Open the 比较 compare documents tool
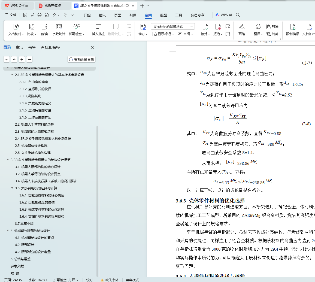315x282 pixels. coord(32,30)
